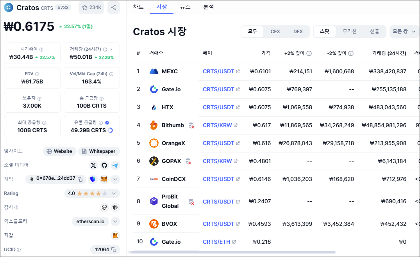Open second audit shield icon
This screenshot has width=420, height=257.
115,207
